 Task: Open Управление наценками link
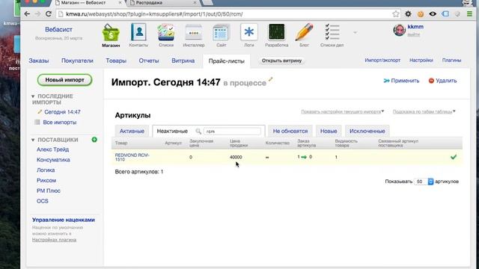coord(64,220)
